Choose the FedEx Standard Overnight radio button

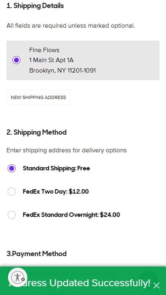click(x=12, y=215)
